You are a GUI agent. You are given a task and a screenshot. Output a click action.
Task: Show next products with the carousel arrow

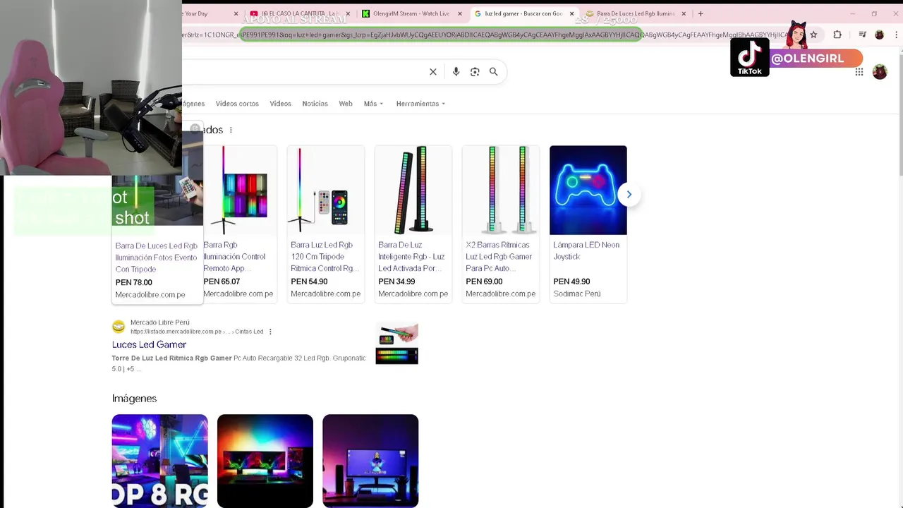[629, 195]
